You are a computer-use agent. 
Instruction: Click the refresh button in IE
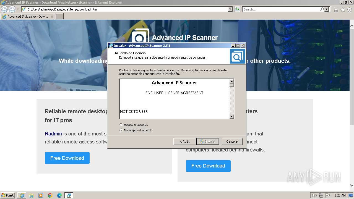[x=237, y=9]
